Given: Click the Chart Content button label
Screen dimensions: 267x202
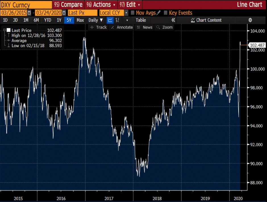Looking at the screenshot, I should tap(209, 20).
